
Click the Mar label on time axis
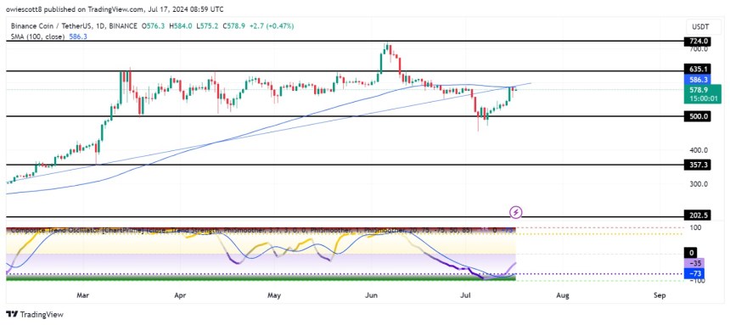(x=82, y=295)
